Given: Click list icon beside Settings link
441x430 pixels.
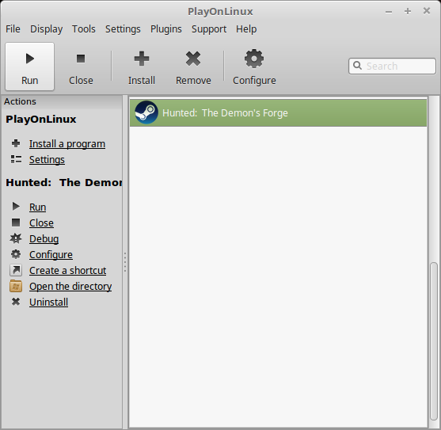Looking at the screenshot, I should click(16, 159).
